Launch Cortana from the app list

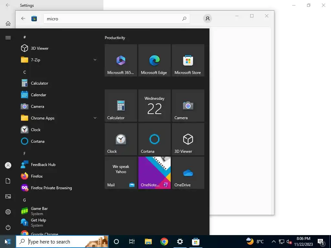pyautogui.click(x=59, y=141)
